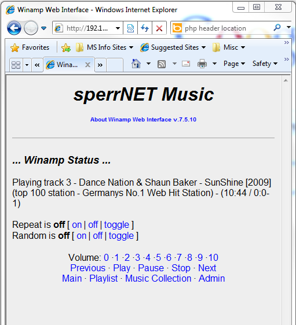Open About Winamp Web Interface v.7.5.10 link
This screenshot has height=325, width=296.
143,120
